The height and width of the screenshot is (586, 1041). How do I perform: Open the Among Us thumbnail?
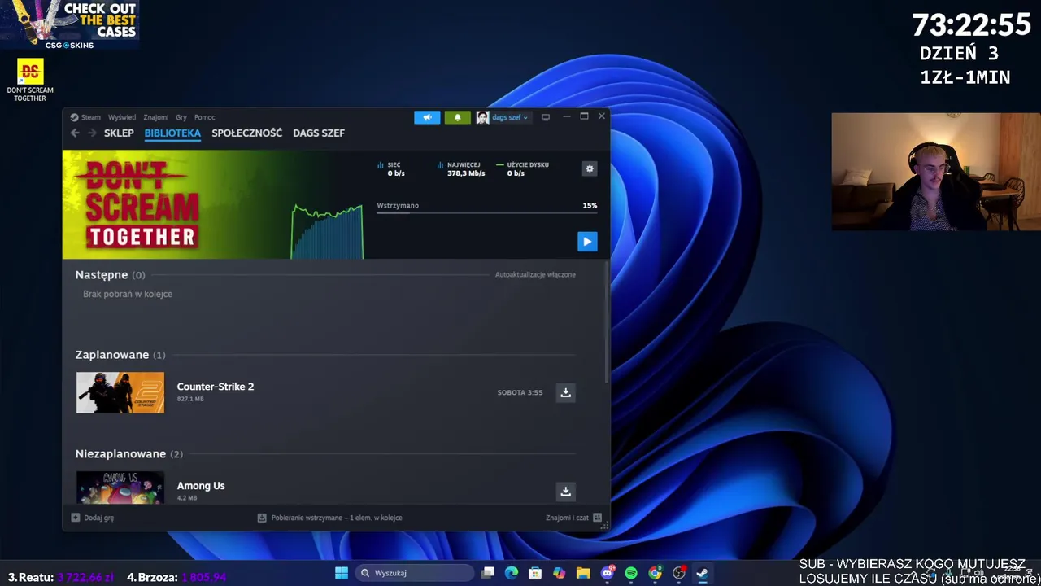tap(120, 488)
